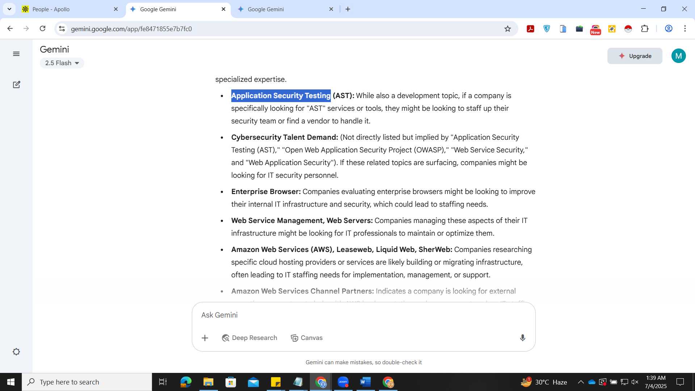Activate the microphone voice input
The height and width of the screenshot is (391, 695).
pos(522,338)
